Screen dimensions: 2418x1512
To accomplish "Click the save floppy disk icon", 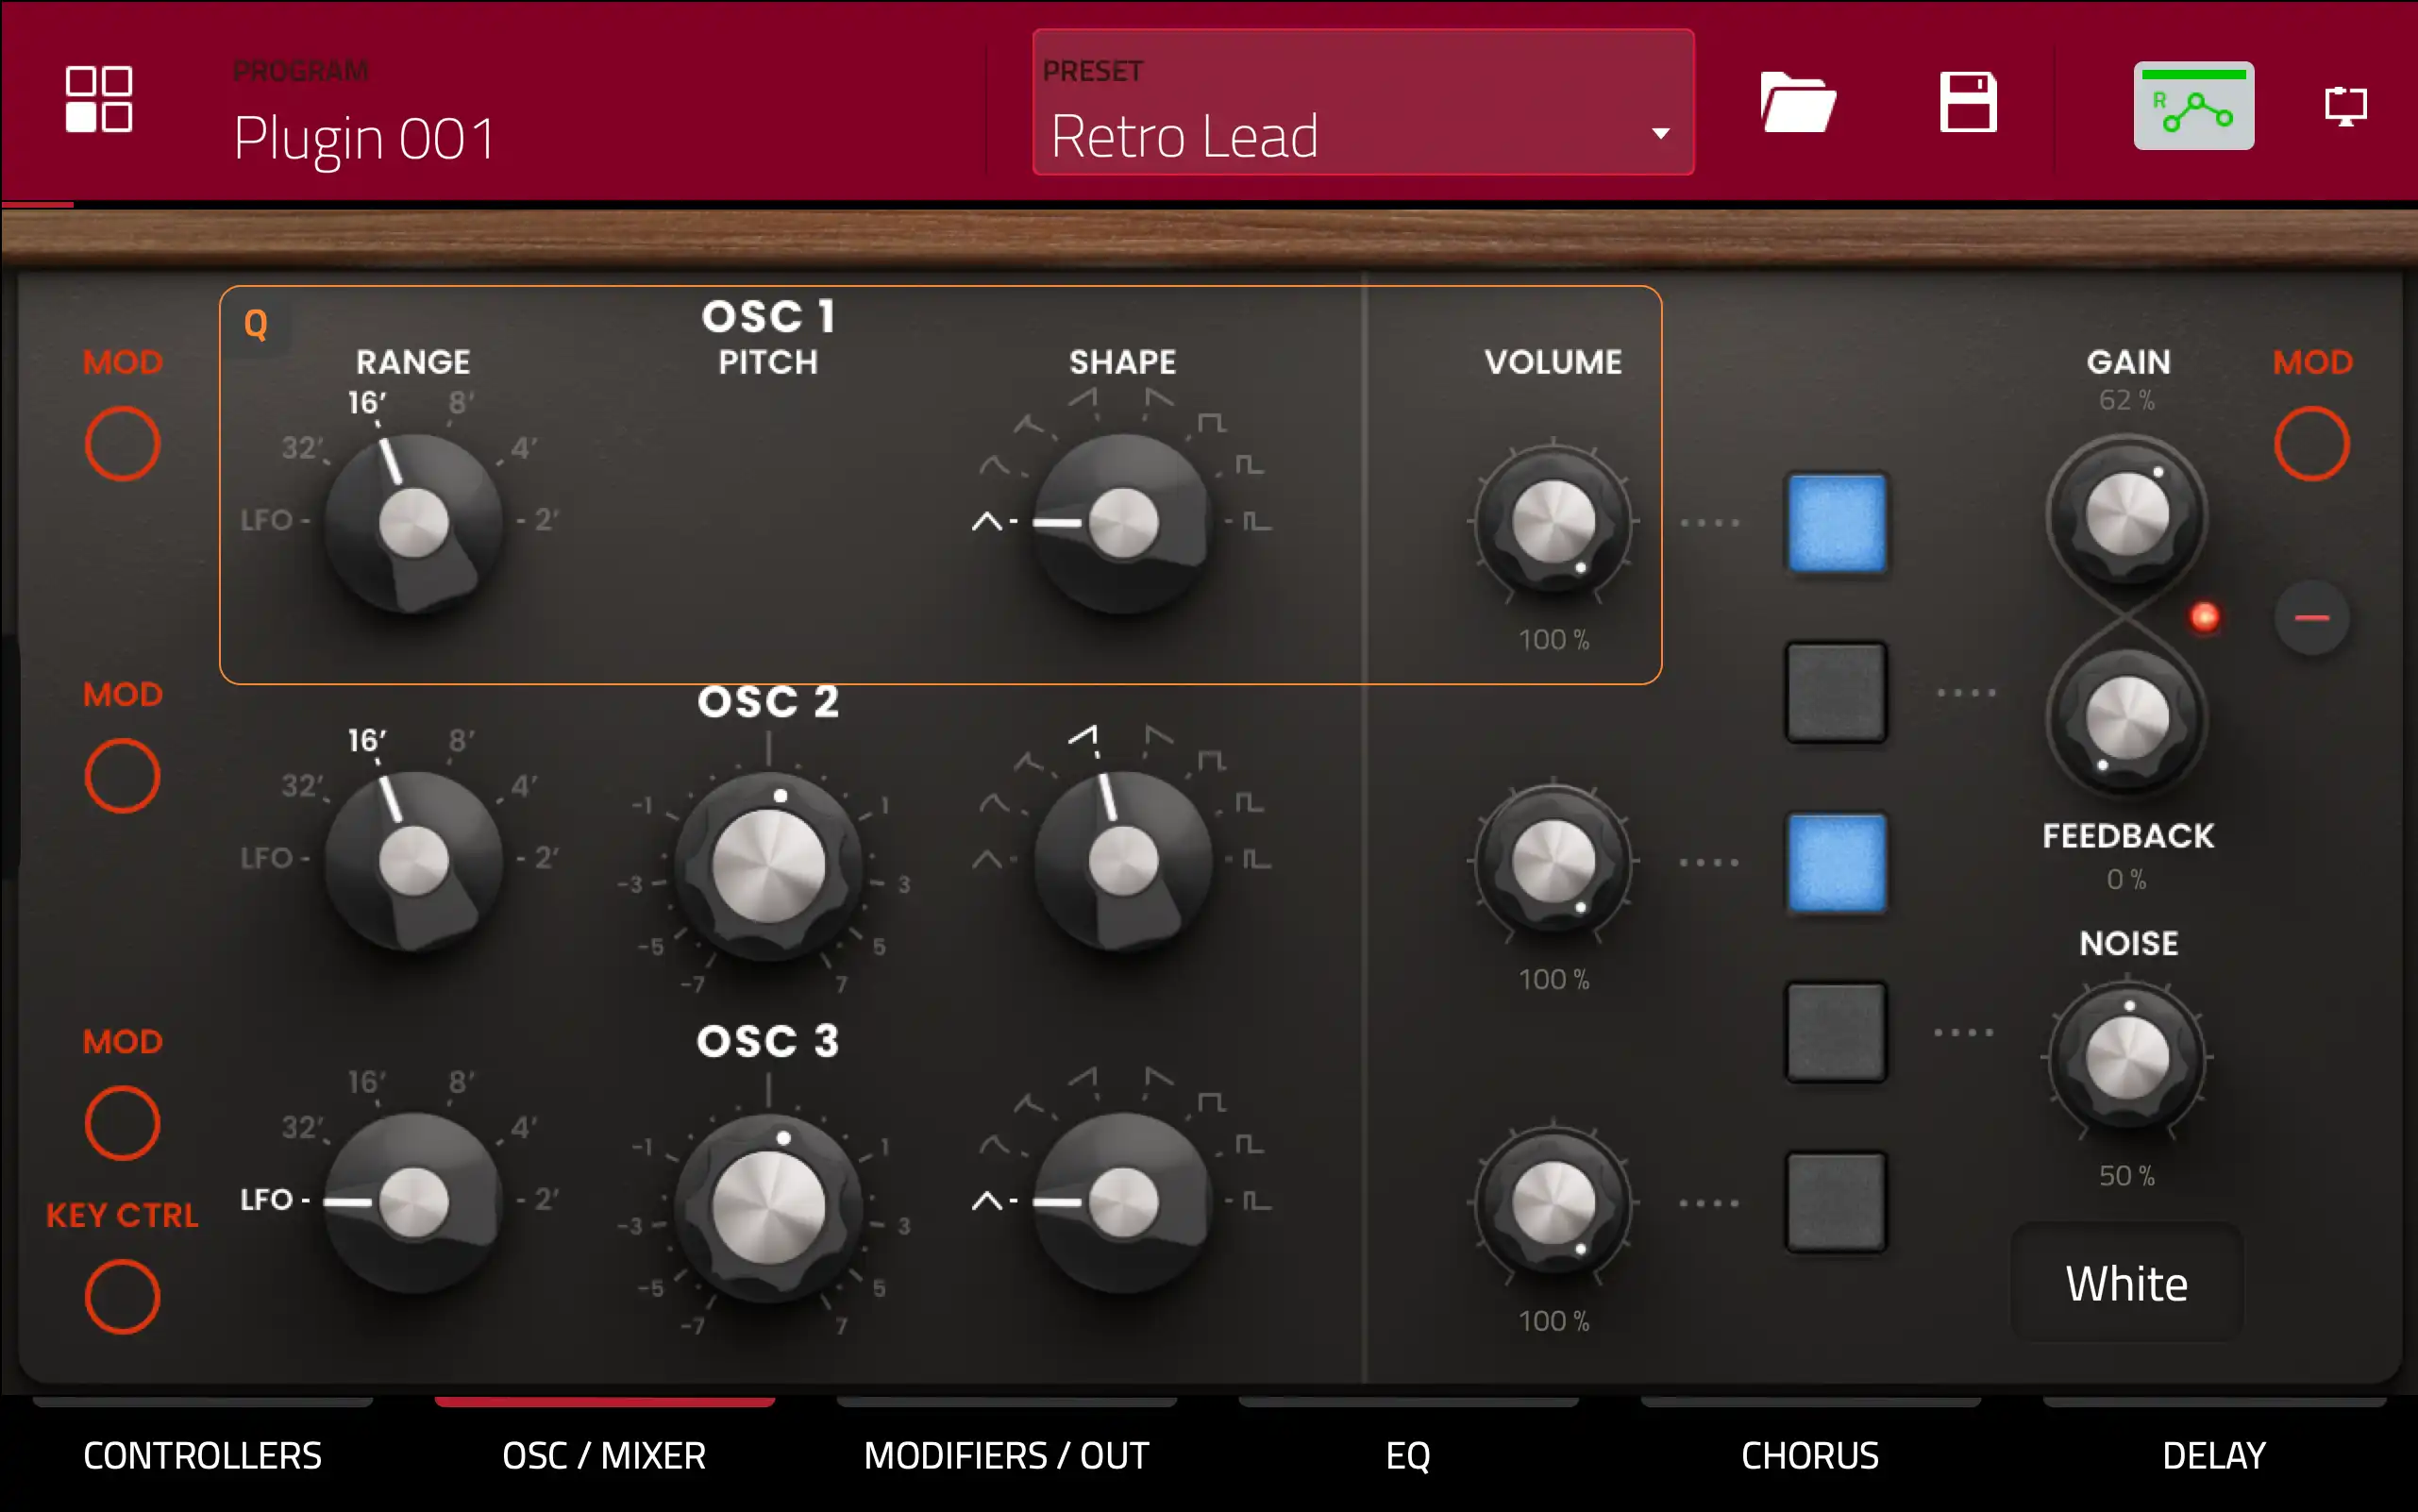I will click(1968, 102).
